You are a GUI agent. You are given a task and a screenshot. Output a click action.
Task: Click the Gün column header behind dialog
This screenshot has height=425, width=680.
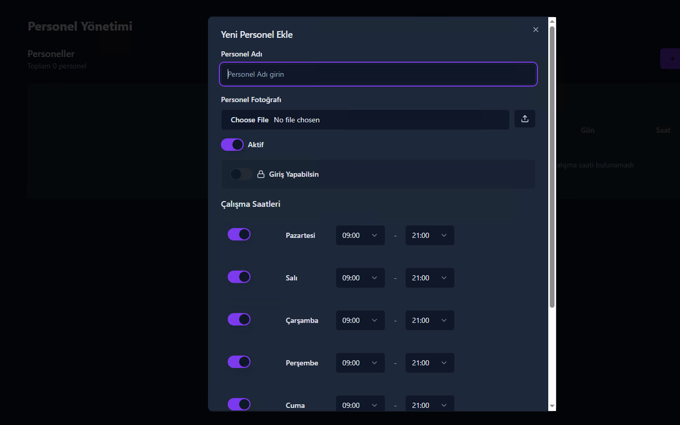pos(587,130)
